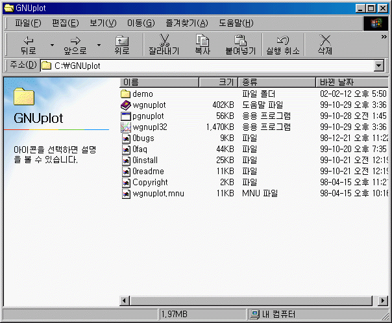Select the 0readme file icon
The width and height of the screenshot is (392, 323).
point(127,172)
